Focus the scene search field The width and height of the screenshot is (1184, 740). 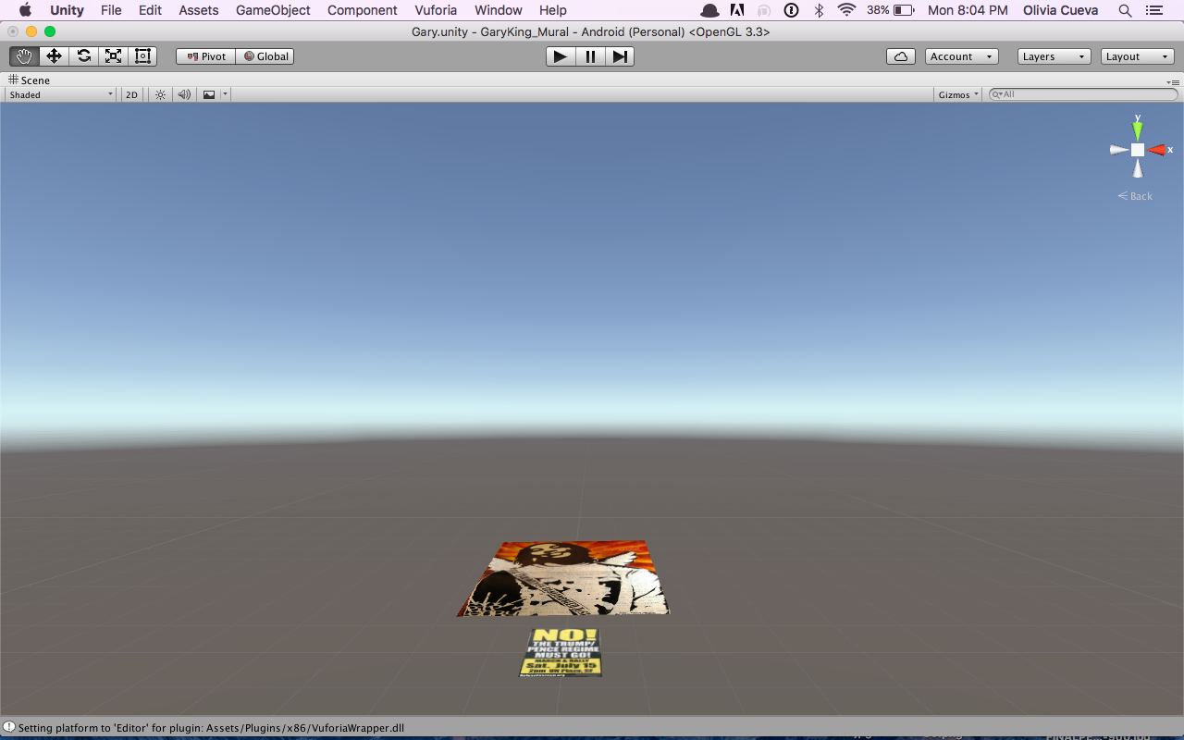[x=1083, y=94]
